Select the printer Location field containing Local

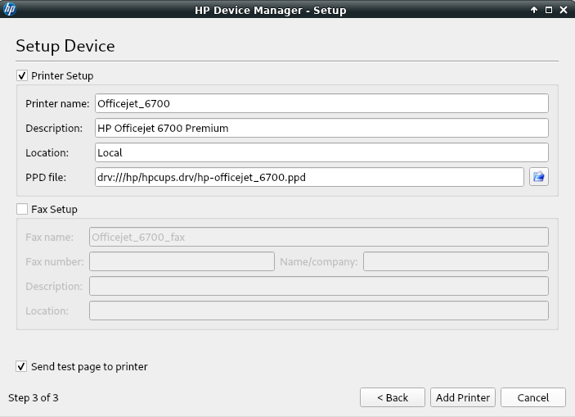(x=321, y=152)
